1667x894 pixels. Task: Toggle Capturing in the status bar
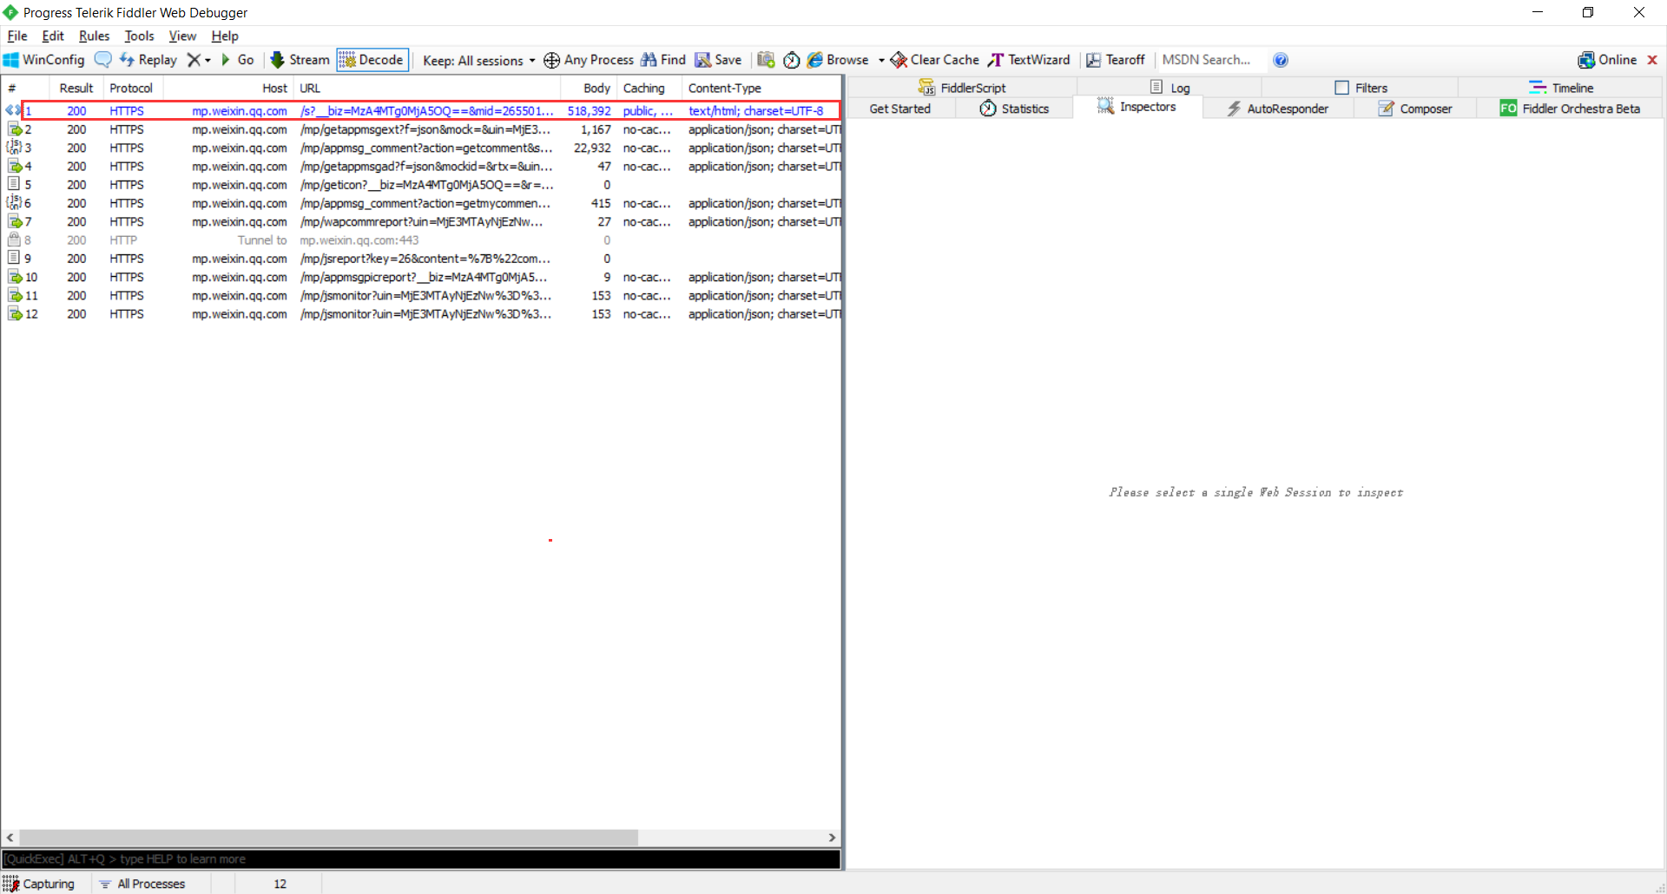tap(39, 884)
